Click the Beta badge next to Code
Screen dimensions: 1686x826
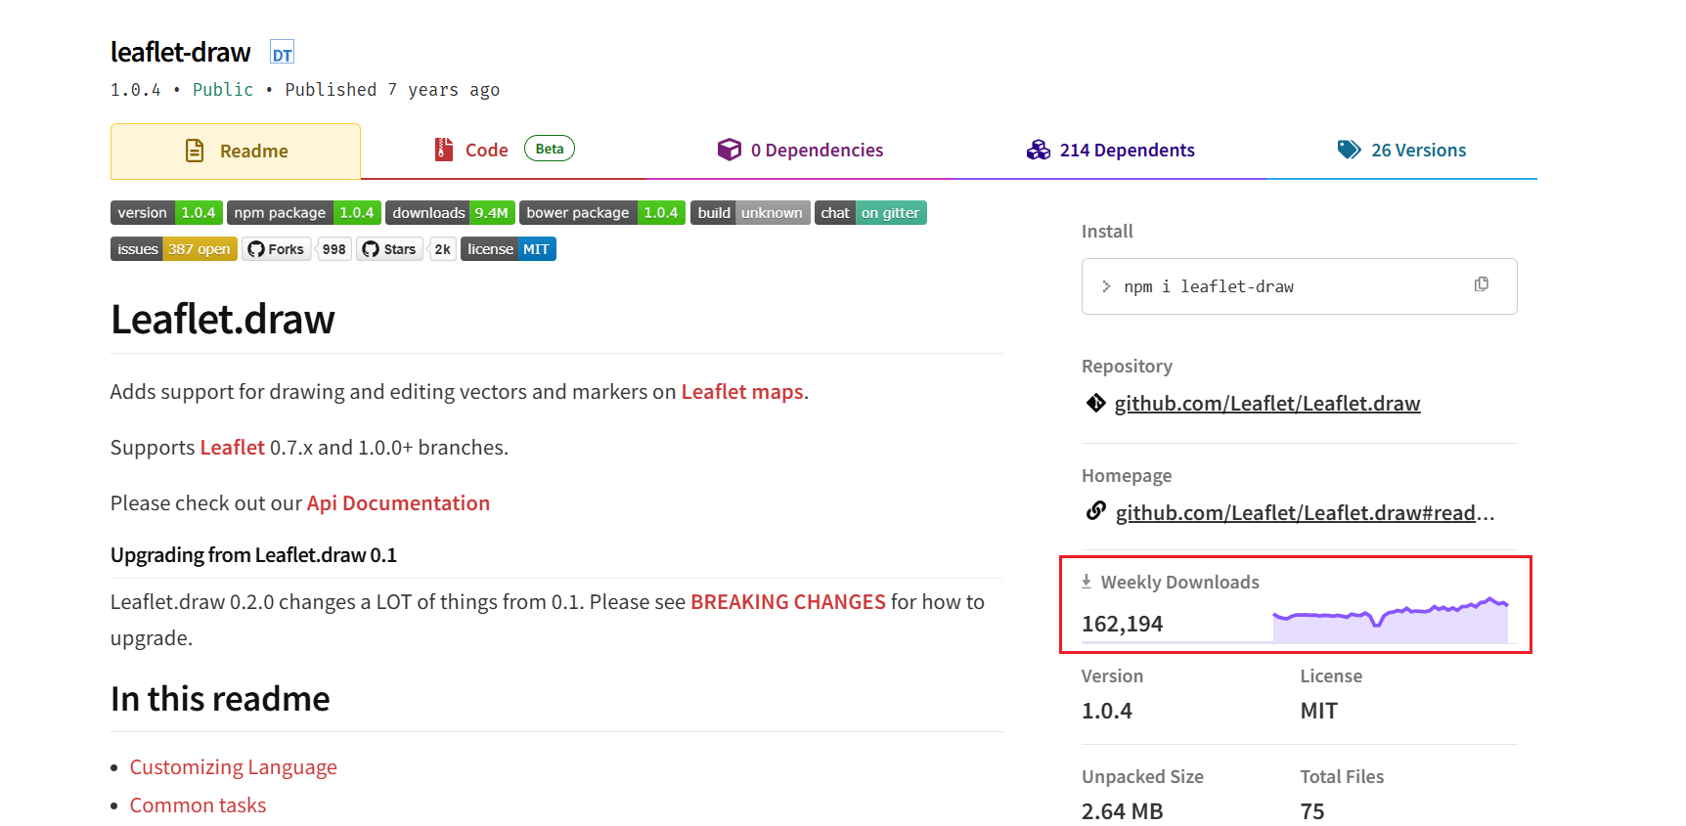550,149
